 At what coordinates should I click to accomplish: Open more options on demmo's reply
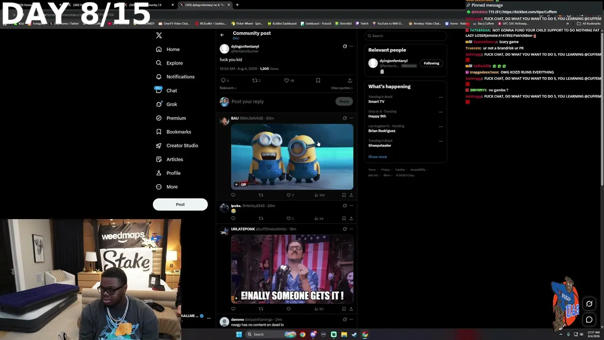tap(351, 319)
